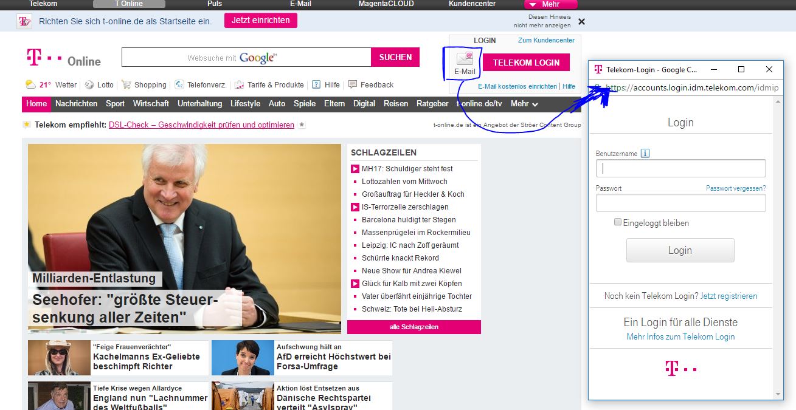Viewport: 796px width, 410px height.
Task: Click the T-Online logo
Action: click(64, 58)
